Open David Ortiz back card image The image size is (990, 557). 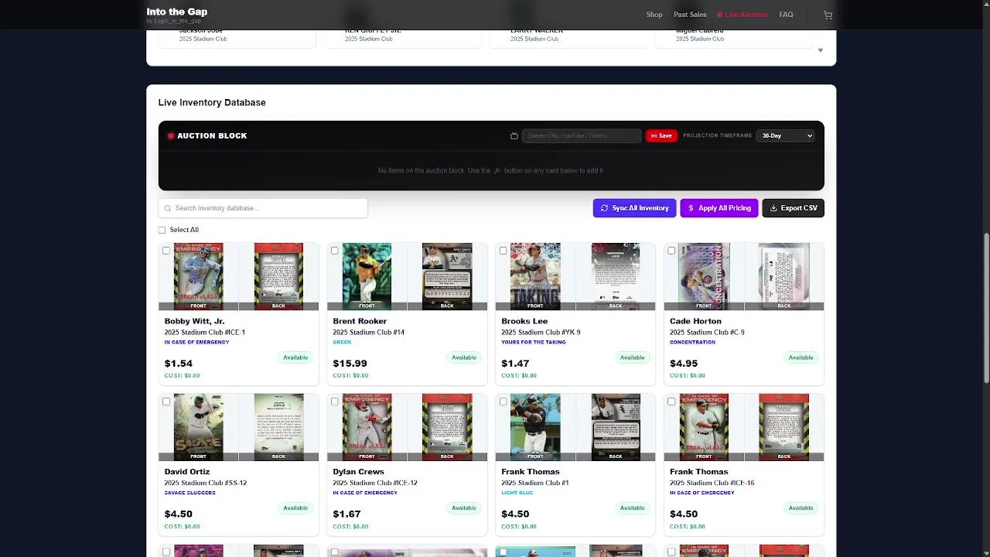pyautogui.click(x=278, y=427)
